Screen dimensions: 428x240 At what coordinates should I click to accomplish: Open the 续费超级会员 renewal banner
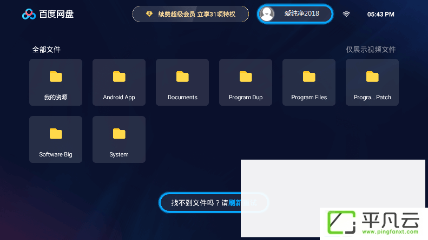190,14
